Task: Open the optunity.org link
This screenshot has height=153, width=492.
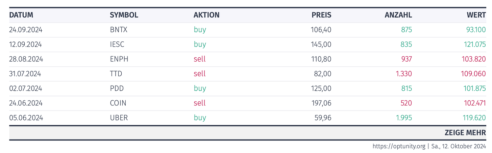Action: coord(394,146)
